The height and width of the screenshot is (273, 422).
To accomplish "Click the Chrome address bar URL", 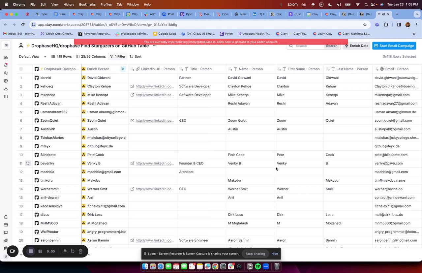I will click(x=107, y=25).
